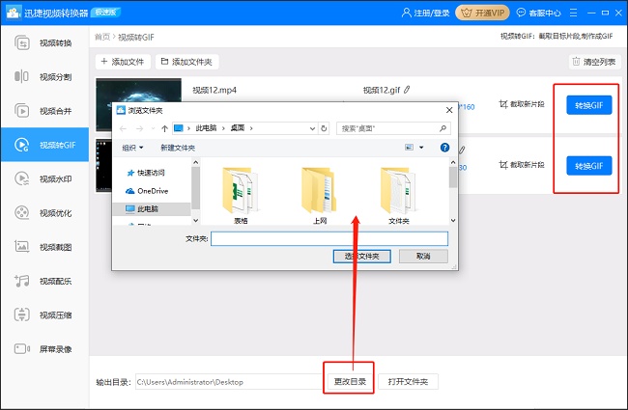Open the hamburger menu in title bar
Screen dimensions: 628x410
click(x=574, y=13)
